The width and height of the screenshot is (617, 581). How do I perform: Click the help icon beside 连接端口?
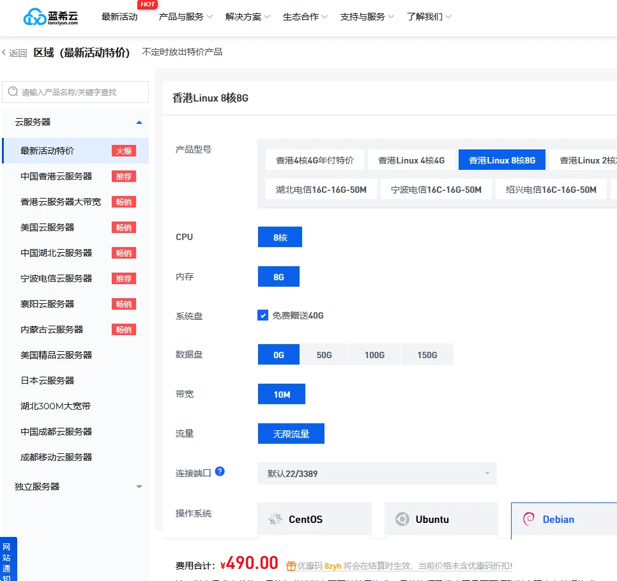point(220,472)
